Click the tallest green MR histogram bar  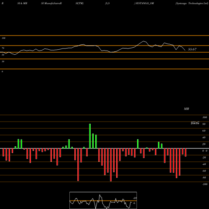pos(90,136)
